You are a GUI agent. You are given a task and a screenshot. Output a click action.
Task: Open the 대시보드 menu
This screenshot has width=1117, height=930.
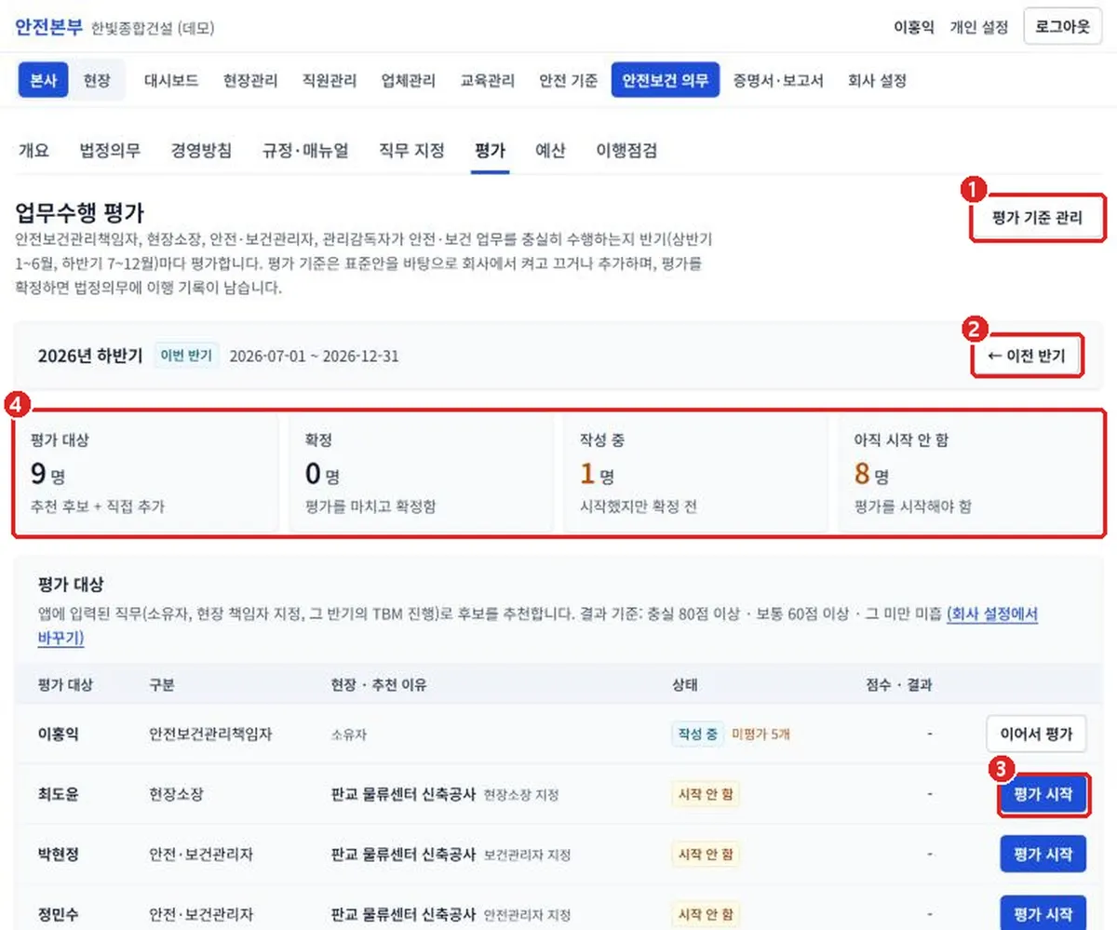[x=171, y=80]
